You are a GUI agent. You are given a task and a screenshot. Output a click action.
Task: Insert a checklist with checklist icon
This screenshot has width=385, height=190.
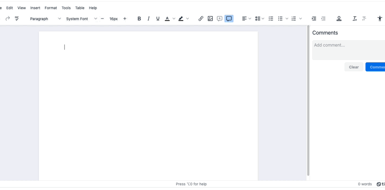pos(271,18)
